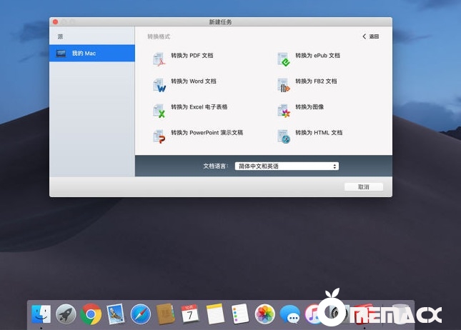Choose 转换为 PDF 文档 text label
Viewport: 461px width, 330px height.
click(x=192, y=55)
